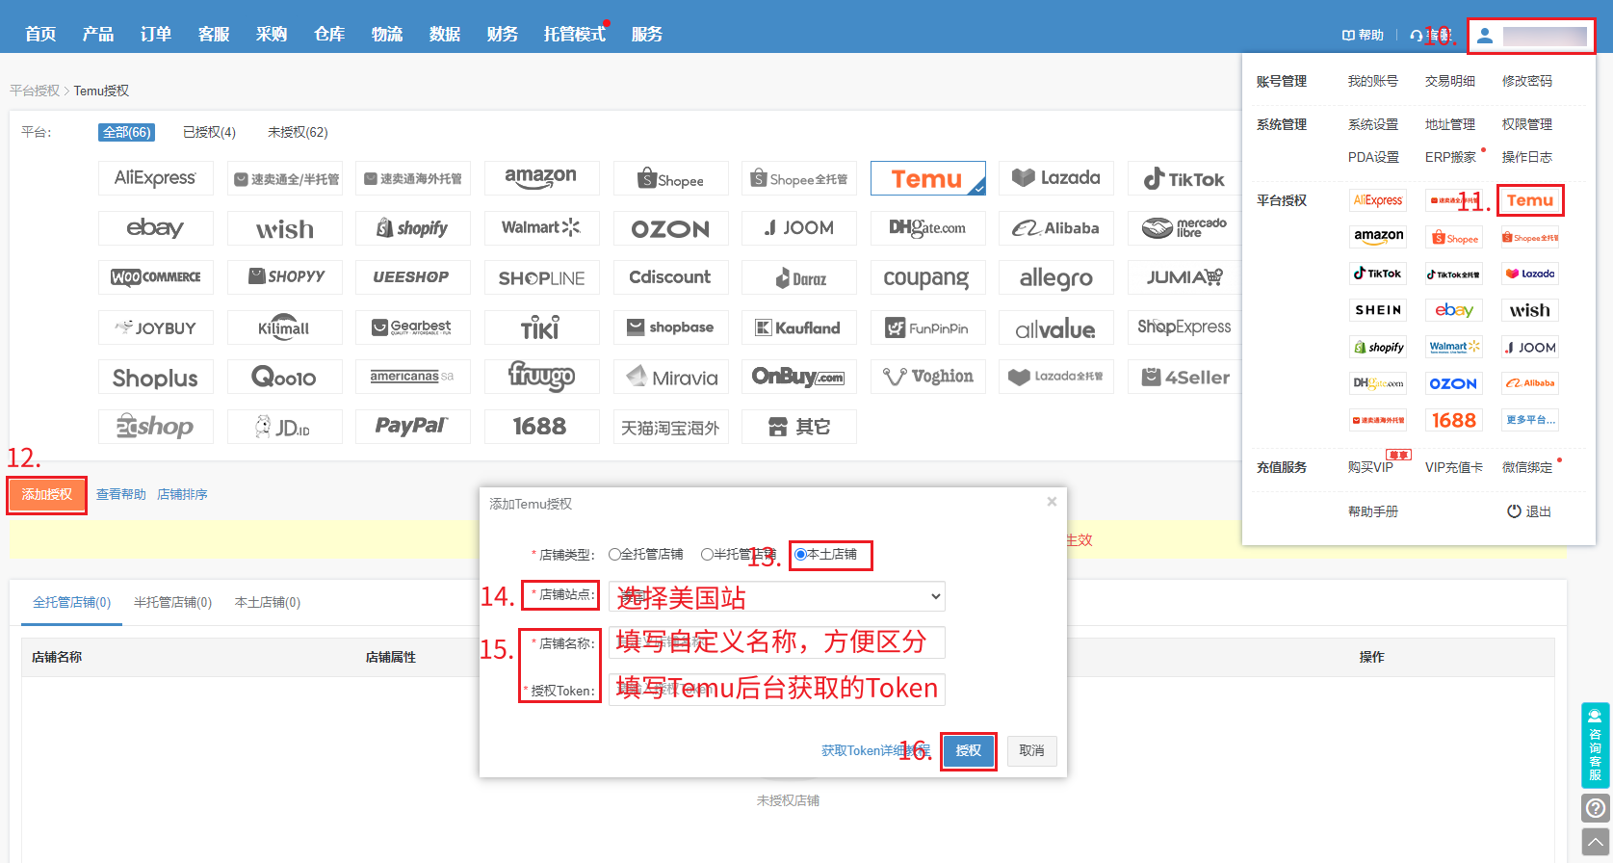Pick the Walmart platform tile in main grid
The image size is (1613, 863).
[541, 228]
